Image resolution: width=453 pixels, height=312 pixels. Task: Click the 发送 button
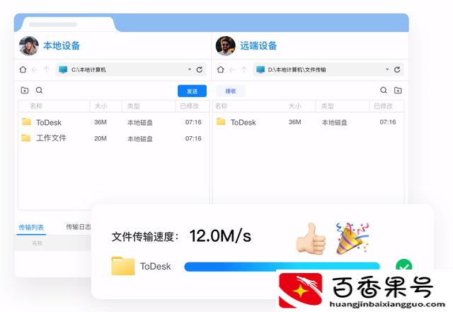(x=192, y=91)
